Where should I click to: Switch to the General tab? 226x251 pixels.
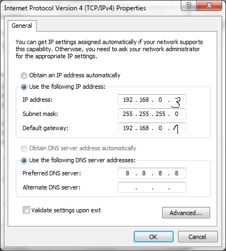(x=22, y=26)
